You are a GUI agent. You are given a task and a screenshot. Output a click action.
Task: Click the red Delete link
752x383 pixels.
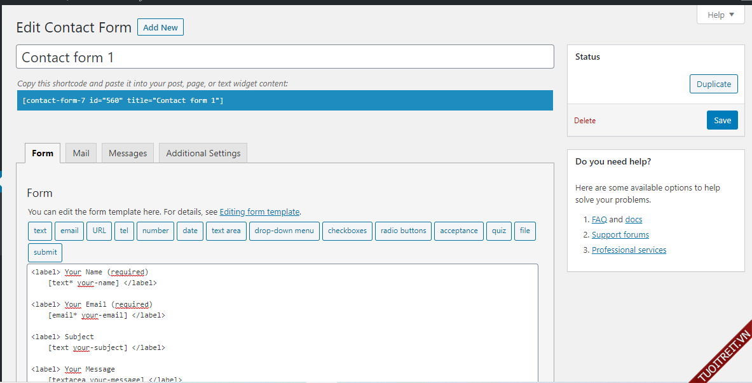tap(585, 121)
